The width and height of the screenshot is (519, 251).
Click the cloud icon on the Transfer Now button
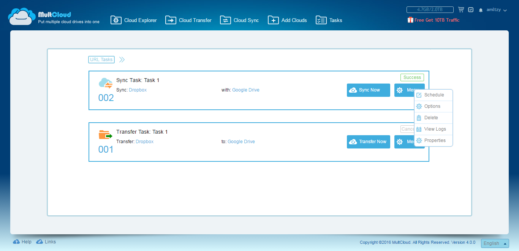point(353,142)
